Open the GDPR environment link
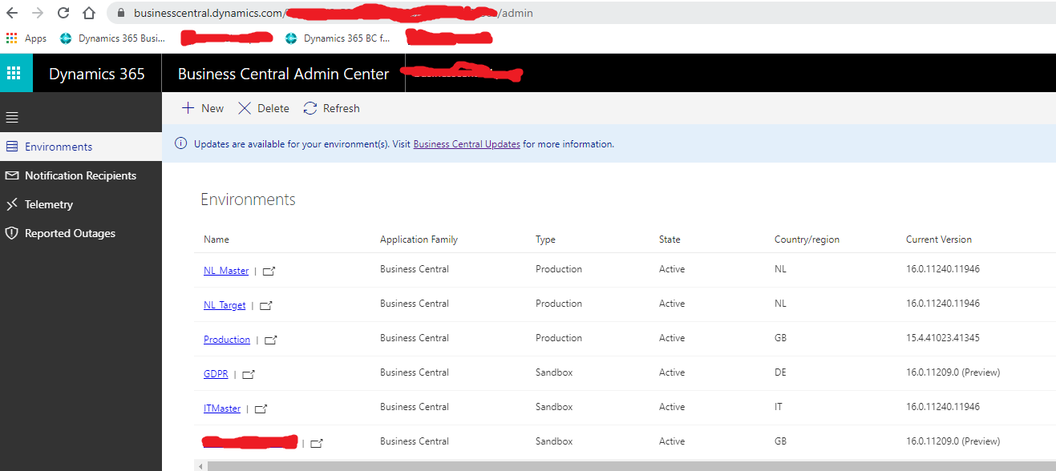Image resolution: width=1056 pixels, height=471 pixels. (216, 374)
